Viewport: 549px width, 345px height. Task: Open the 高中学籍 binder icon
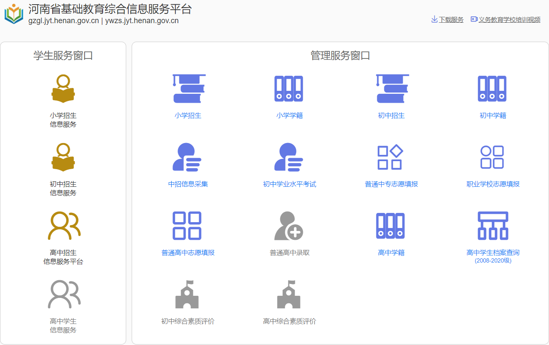pyautogui.click(x=390, y=226)
